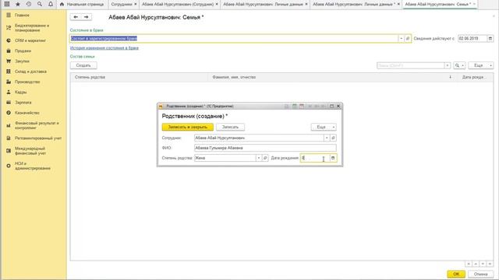499x280 pixels.
Task: Open calendar for Сведения действуют с
Action: (490, 38)
